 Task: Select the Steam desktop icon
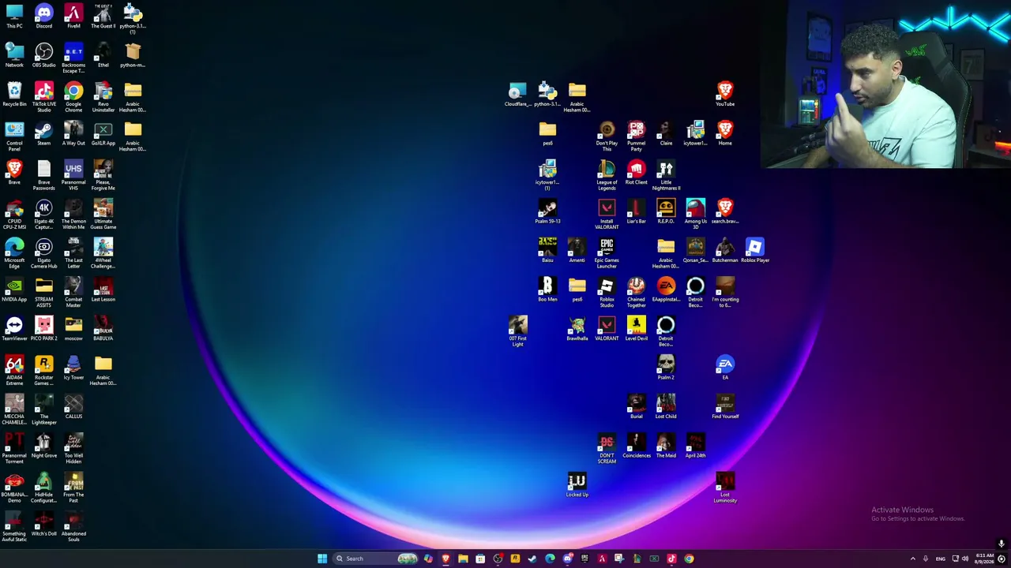coord(43,133)
